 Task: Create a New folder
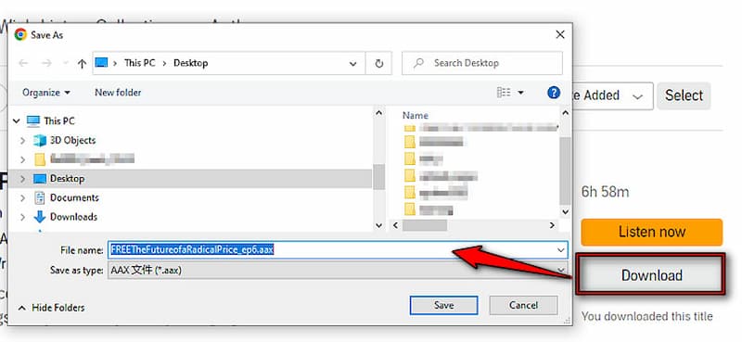point(118,93)
